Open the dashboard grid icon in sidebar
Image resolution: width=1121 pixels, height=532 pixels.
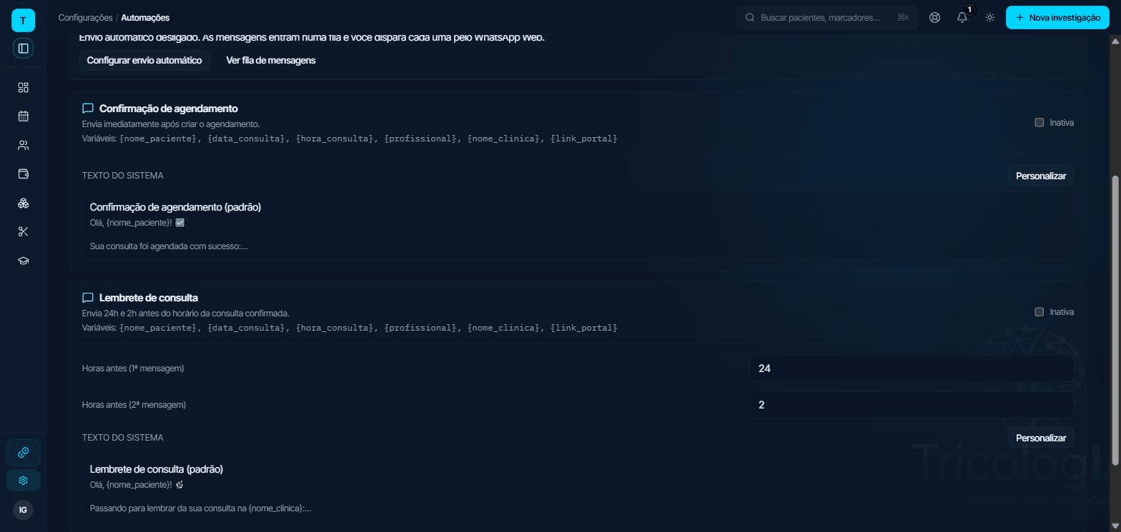tap(23, 88)
